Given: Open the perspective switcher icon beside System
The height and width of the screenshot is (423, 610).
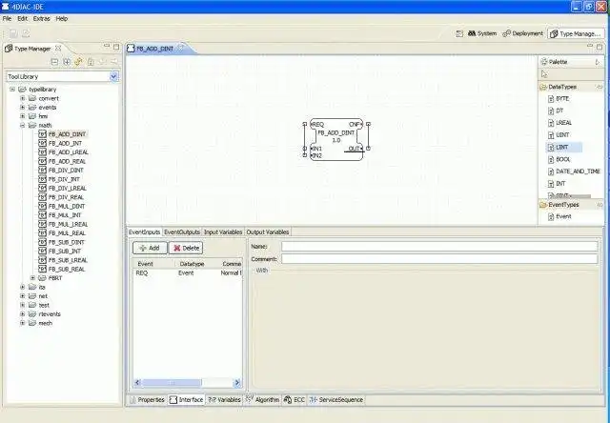Looking at the screenshot, I should point(459,34).
